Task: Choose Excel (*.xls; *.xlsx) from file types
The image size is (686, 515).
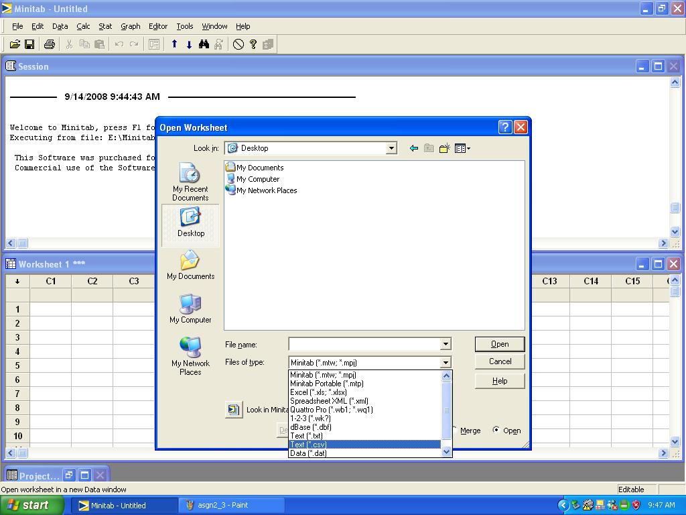Action: [318, 392]
